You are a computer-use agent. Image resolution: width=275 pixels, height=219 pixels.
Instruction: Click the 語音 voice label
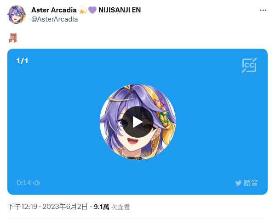[x=251, y=183]
